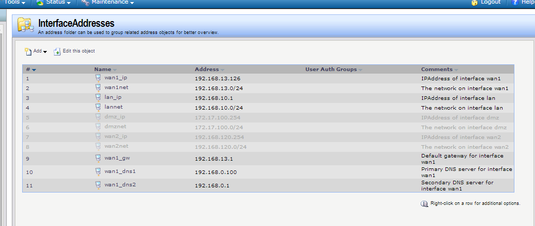Click the wan1_dns2 address object icon
The image size is (535, 226).
(x=98, y=185)
